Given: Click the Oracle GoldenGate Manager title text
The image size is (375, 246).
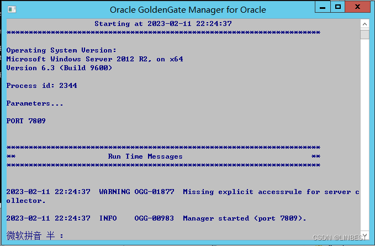Looking at the screenshot, I should [x=188, y=10].
